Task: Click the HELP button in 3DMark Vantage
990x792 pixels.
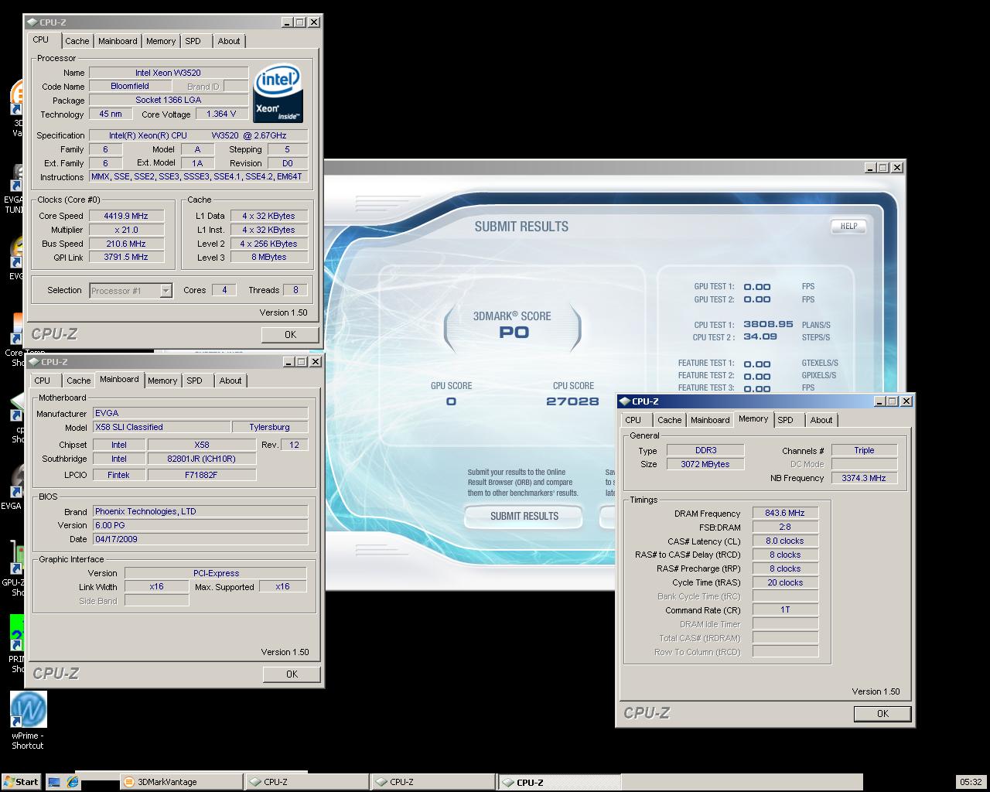Action: pos(848,226)
